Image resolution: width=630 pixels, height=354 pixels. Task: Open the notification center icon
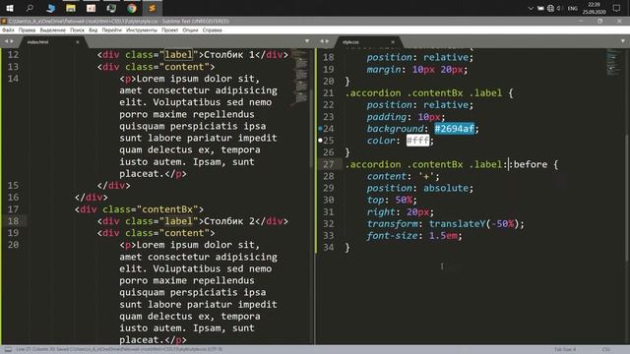[x=617, y=8]
